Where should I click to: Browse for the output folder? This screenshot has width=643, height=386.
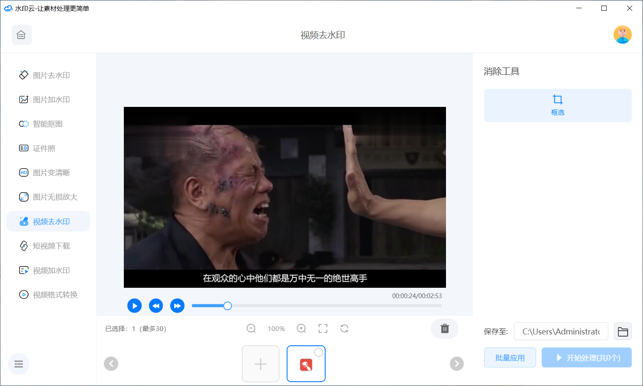623,331
